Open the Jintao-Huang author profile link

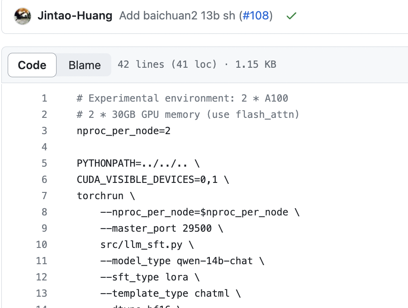75,16
